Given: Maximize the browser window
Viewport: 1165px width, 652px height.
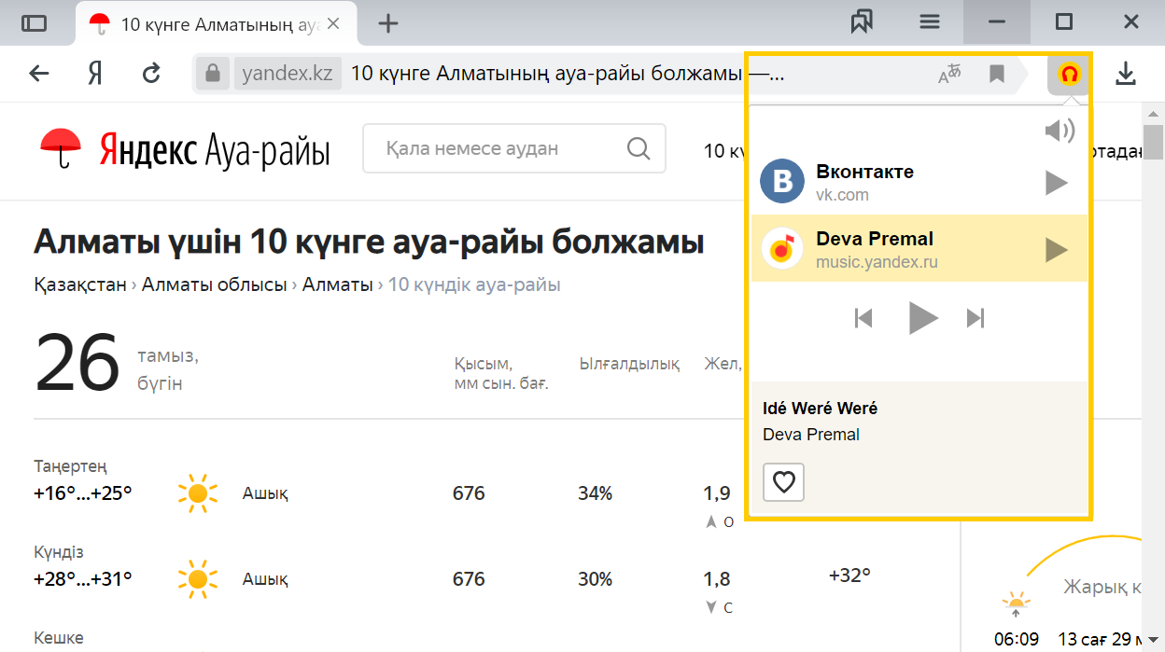Looking at the screenshot, I should [1064, 21].
